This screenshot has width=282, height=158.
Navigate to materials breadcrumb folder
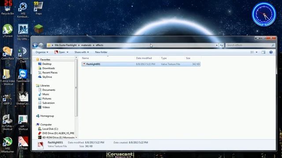pyautogui.click(x=86, y=45)
